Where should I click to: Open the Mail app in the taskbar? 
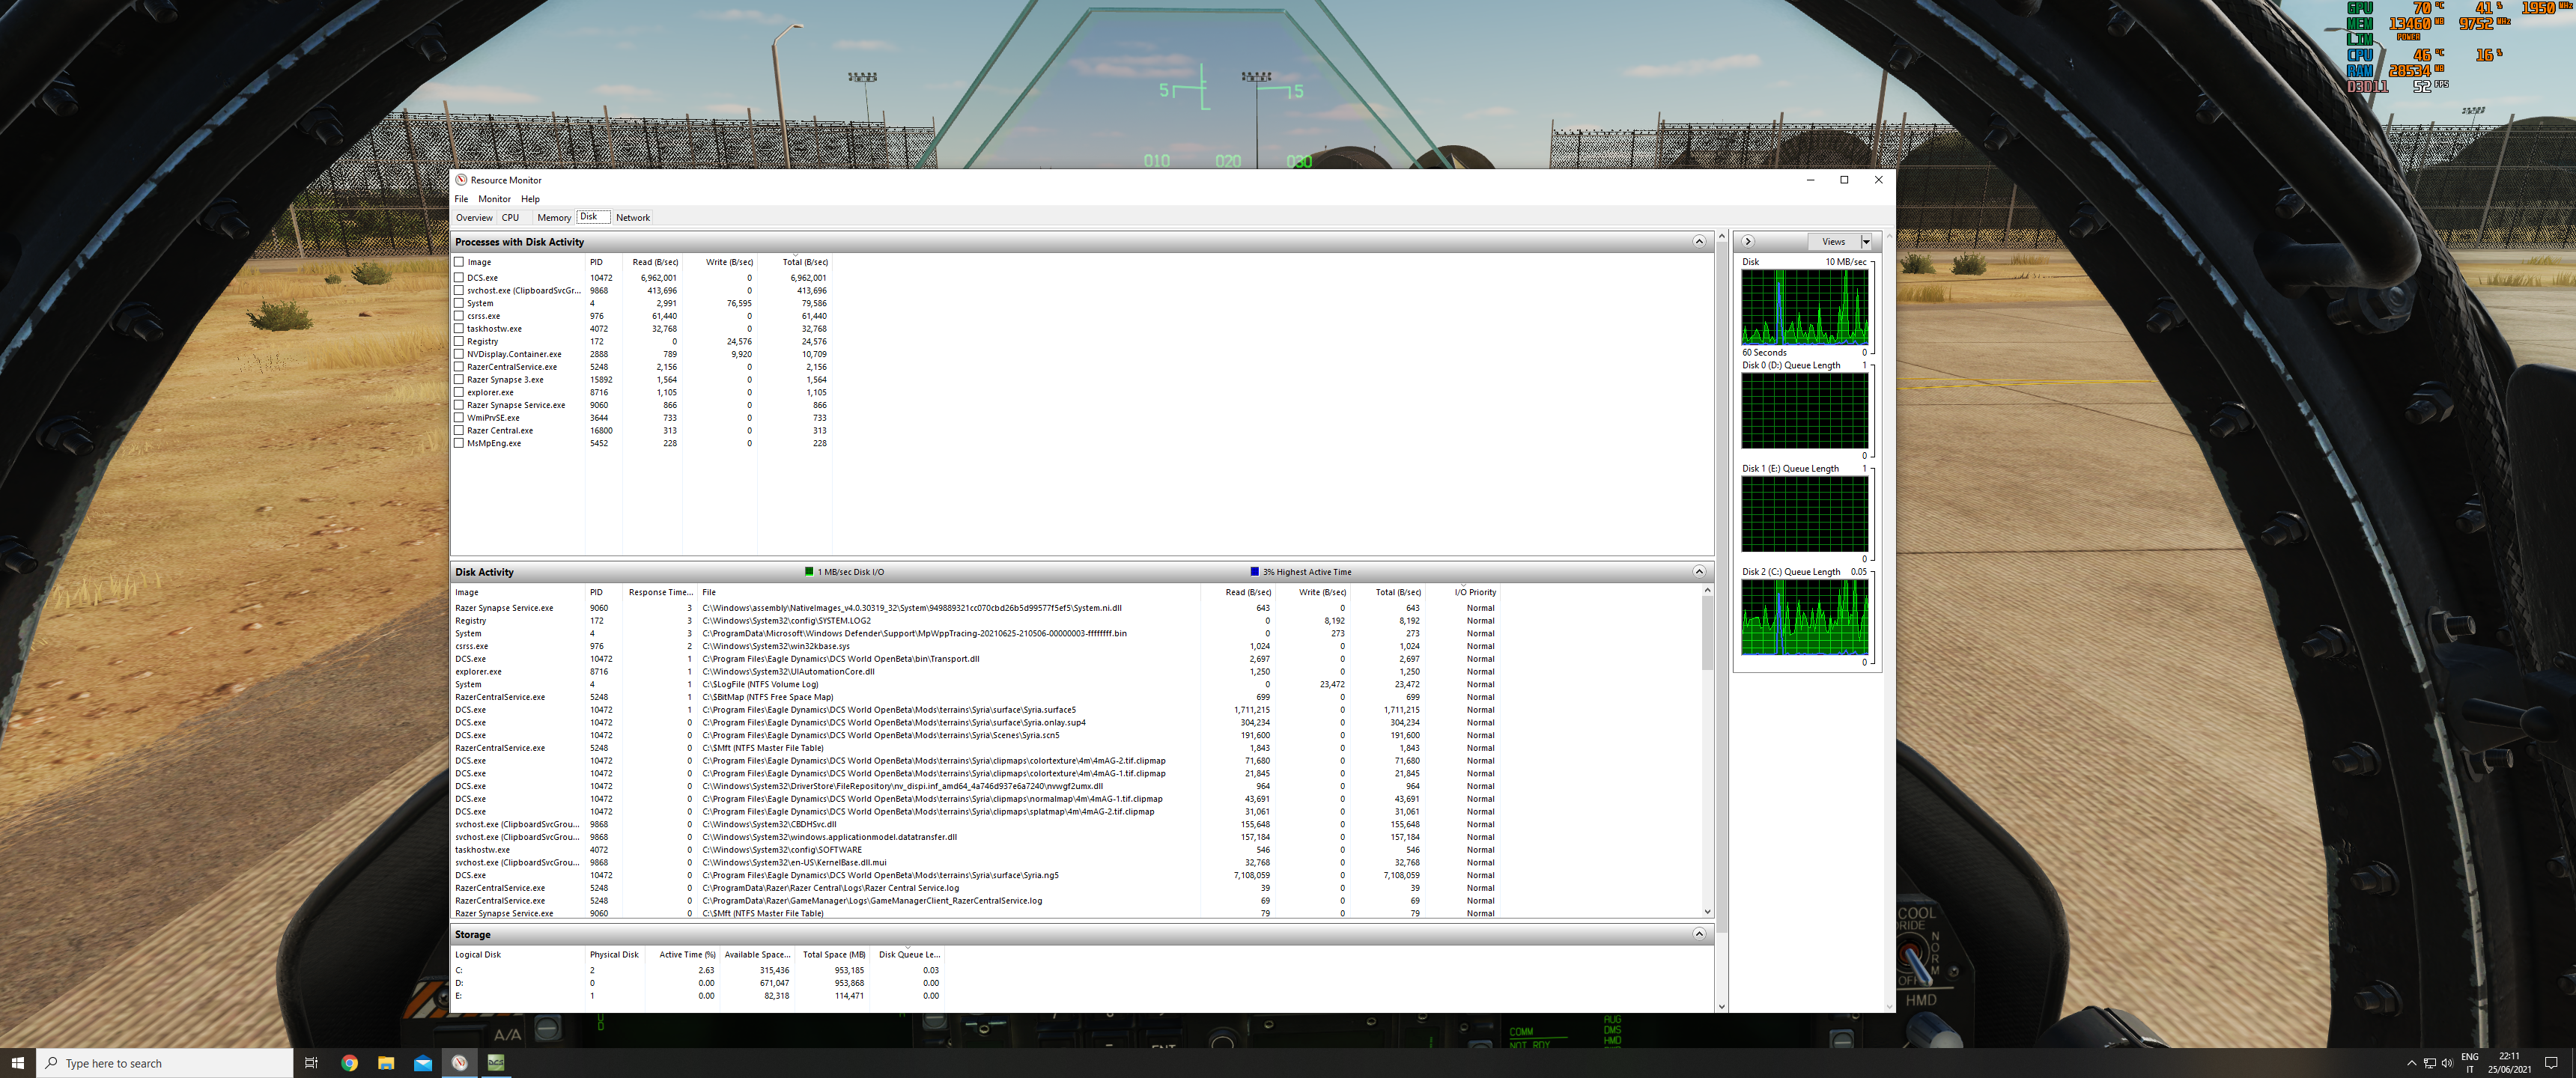423,1063
